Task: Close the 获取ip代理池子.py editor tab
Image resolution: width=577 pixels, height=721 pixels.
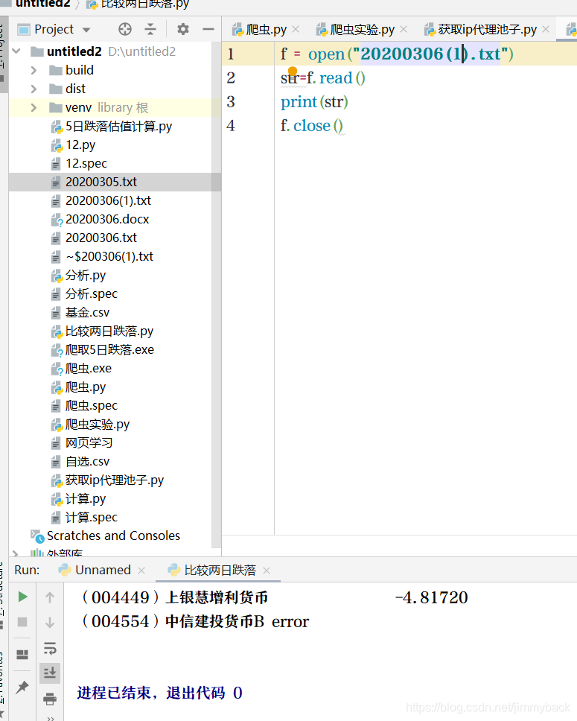Action: tap(546, 30)
